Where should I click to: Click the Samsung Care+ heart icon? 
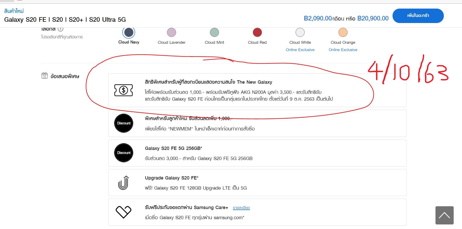124,212
